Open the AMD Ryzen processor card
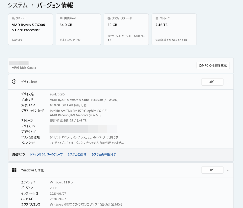 click(30, 29)
